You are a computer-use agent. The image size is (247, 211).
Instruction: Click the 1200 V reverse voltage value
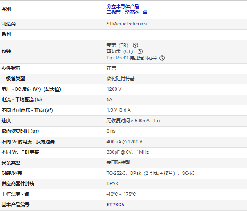click(x=114, y=89)
